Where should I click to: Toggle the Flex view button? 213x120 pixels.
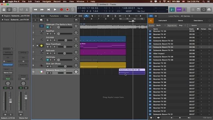(x=80, y=16)
